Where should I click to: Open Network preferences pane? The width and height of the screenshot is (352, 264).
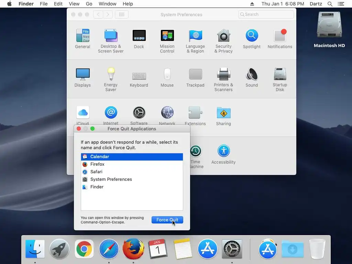(167, 115)
